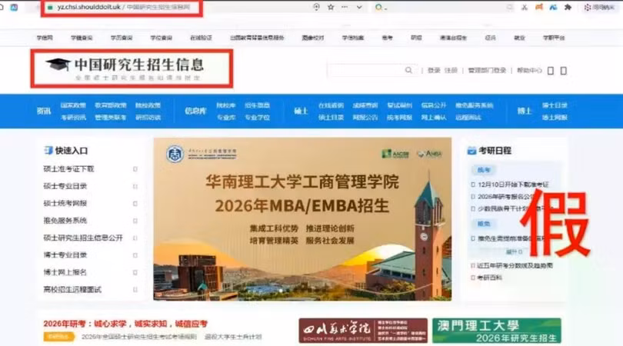The image size is (623, 346).
Task: Click the browser extensions puzzle icon
Action: click(x=568, y=7)
